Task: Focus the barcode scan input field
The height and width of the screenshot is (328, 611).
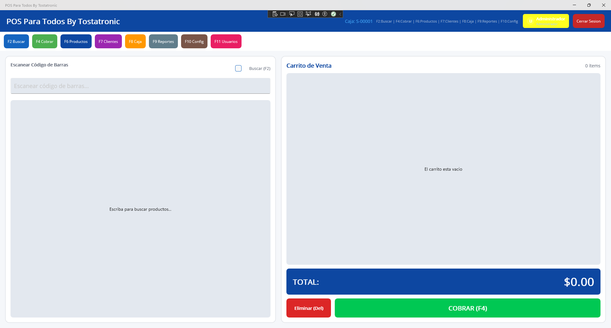Action: (140, 86)
